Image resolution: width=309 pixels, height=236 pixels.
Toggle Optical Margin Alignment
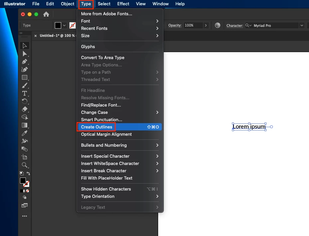pyautogui.click(x=120, y=134)
